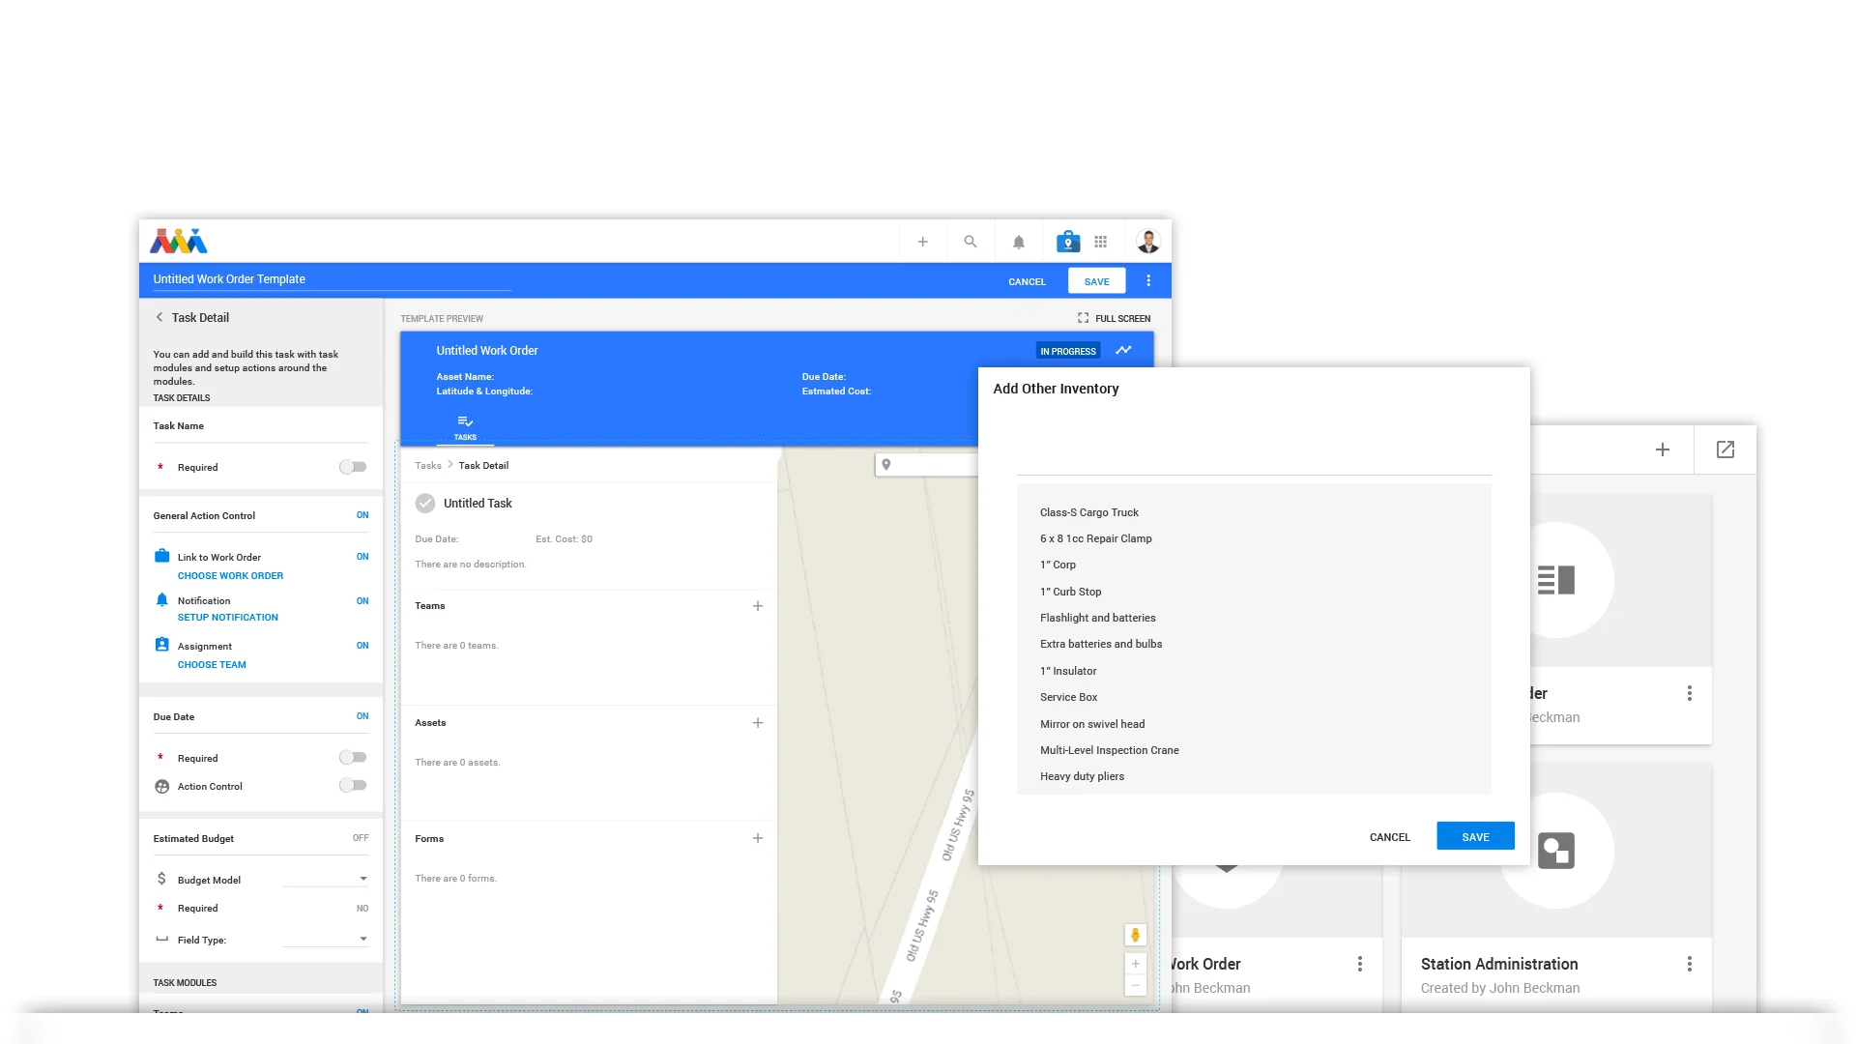This screenshot has width=1856, height=1044.
Task: Click the Tasks breadcrumb
Action: (x=428, y=466)
